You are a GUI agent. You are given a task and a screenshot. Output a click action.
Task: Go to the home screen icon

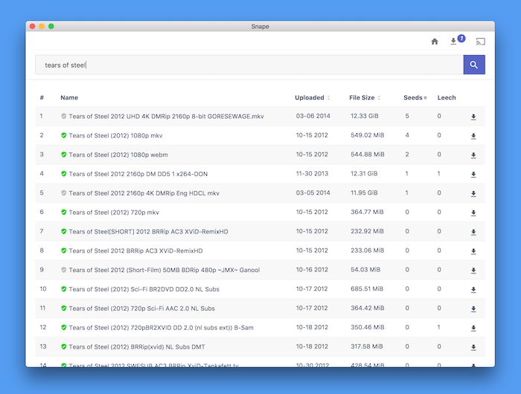[435, 42]
